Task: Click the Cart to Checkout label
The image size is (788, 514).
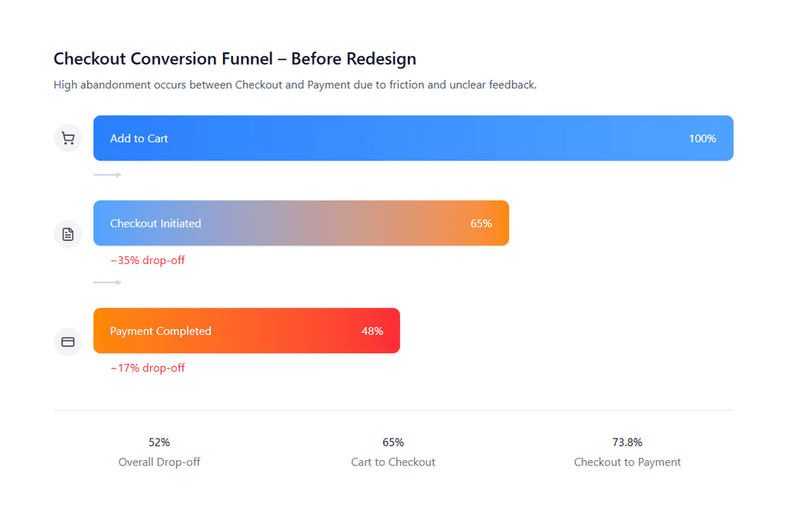Action: (x=393, y=462)
